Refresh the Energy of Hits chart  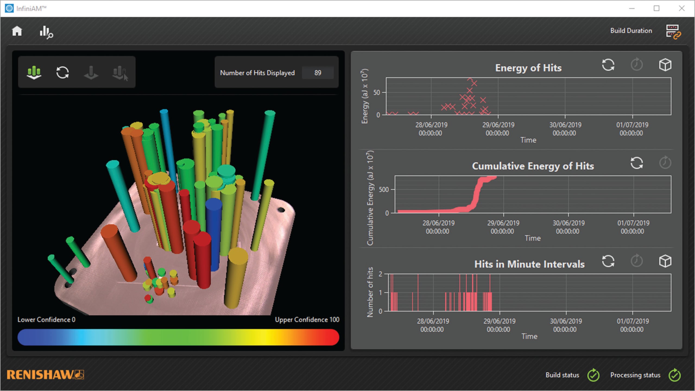click(x=608, y=65)
